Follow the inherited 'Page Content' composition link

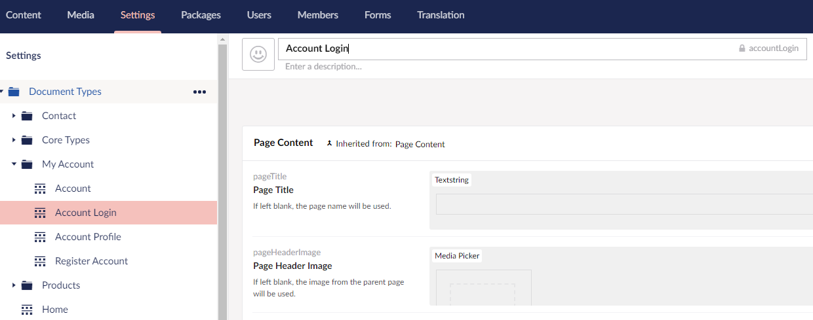[420, 144]
